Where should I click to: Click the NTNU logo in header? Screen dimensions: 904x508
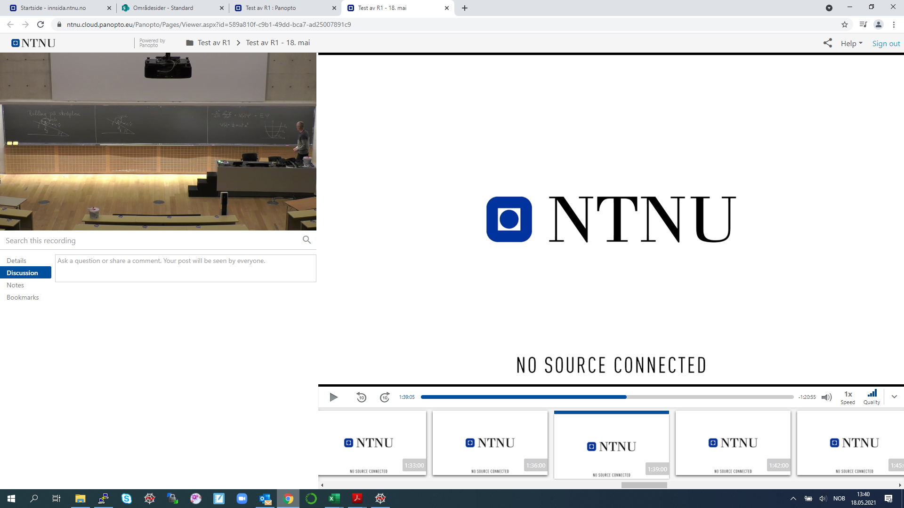coord(33,43)
